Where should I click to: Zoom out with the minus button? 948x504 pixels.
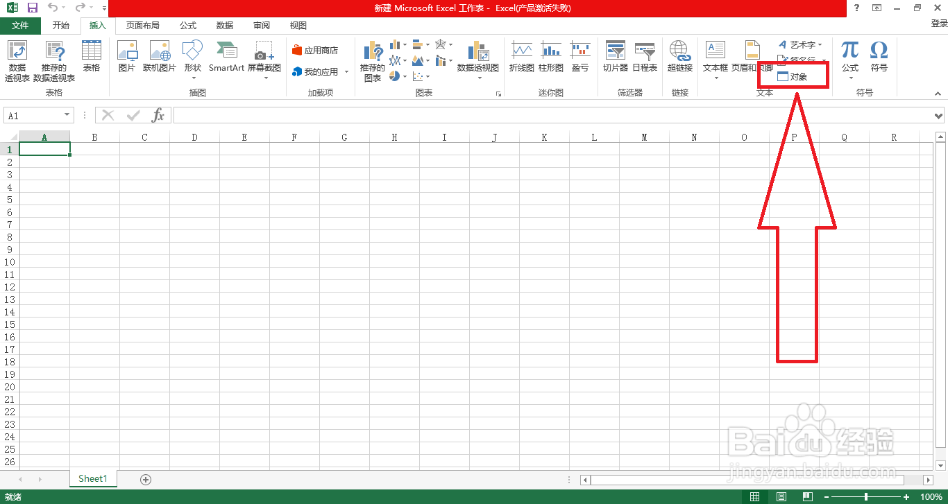(x=826, y=496)
